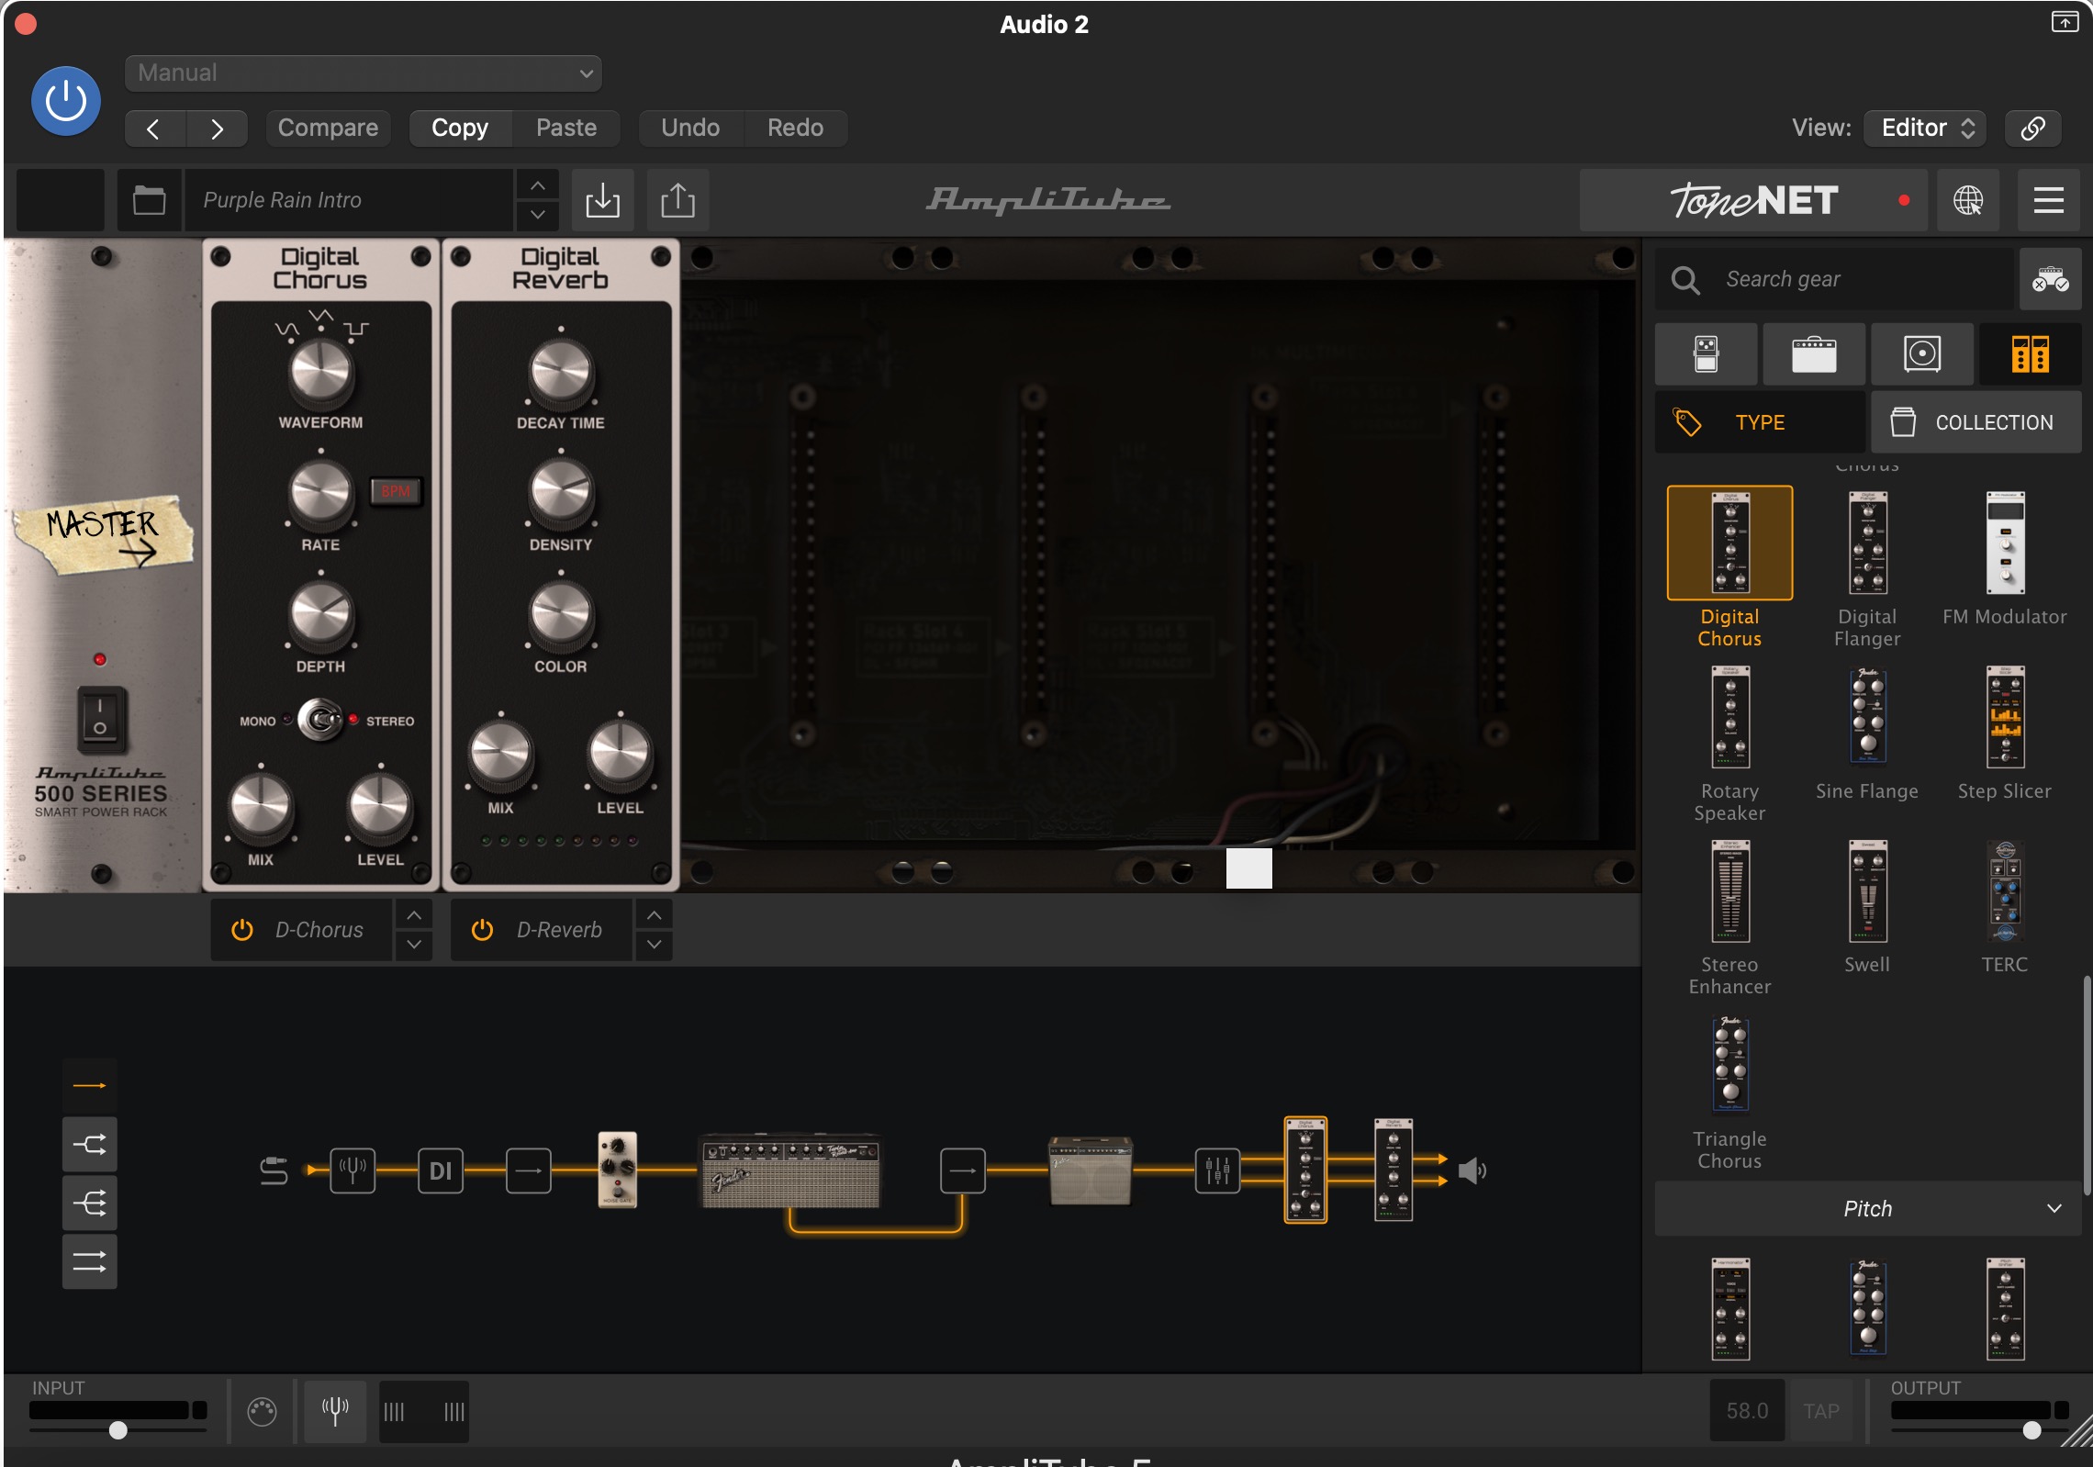Go to next preset arrow
2093x1467 pixels.
pos(217,129)
